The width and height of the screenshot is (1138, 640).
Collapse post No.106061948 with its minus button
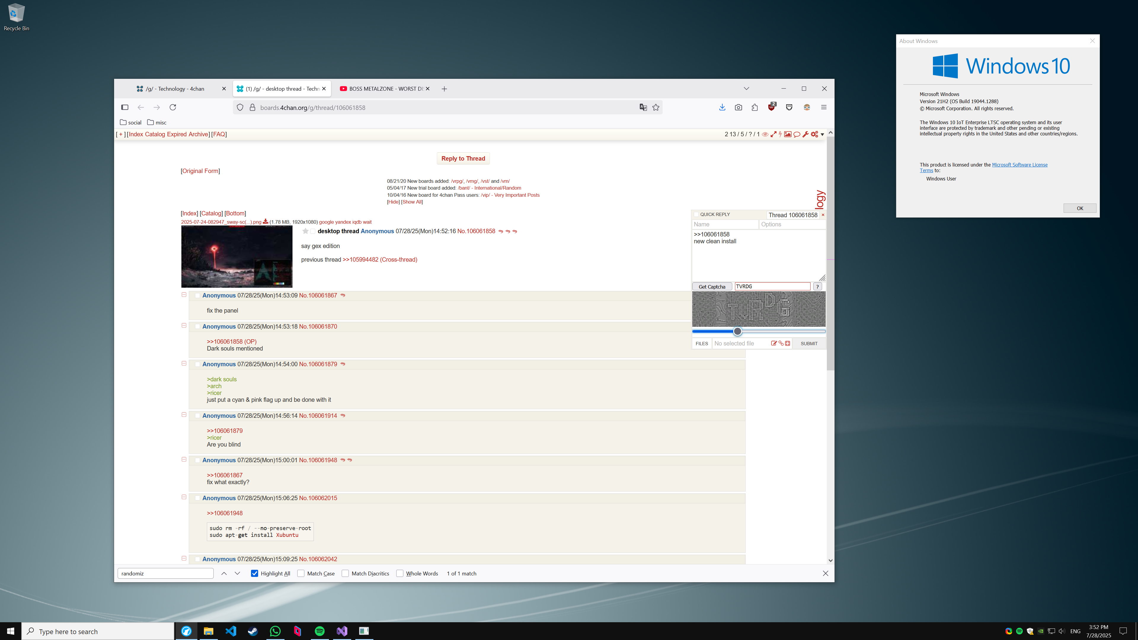tap(184, 459)
